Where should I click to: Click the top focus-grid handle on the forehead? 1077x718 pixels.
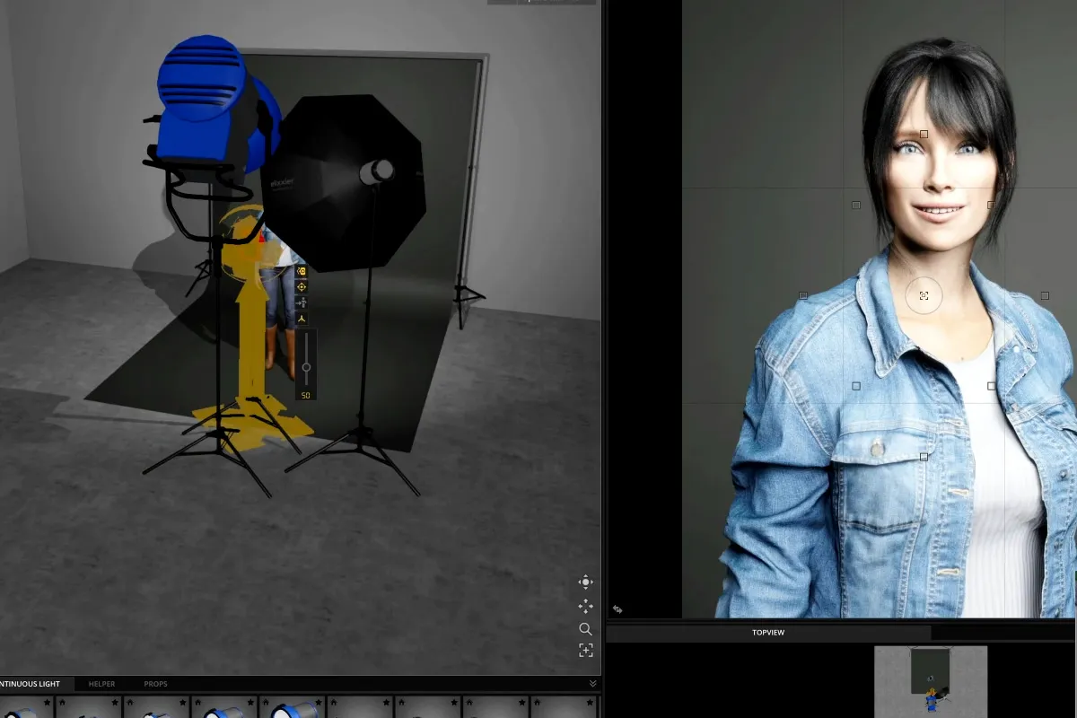(x=924, y=134)
